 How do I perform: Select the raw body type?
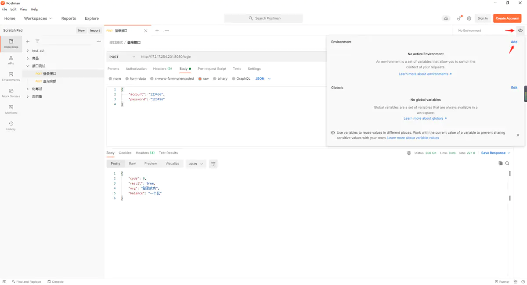click(203, 79)
